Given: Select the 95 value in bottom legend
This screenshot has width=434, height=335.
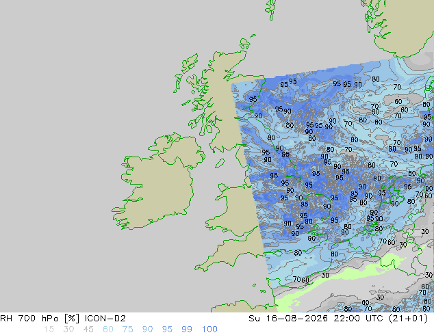Looking at the screenshot, I should tap(167, 330).
